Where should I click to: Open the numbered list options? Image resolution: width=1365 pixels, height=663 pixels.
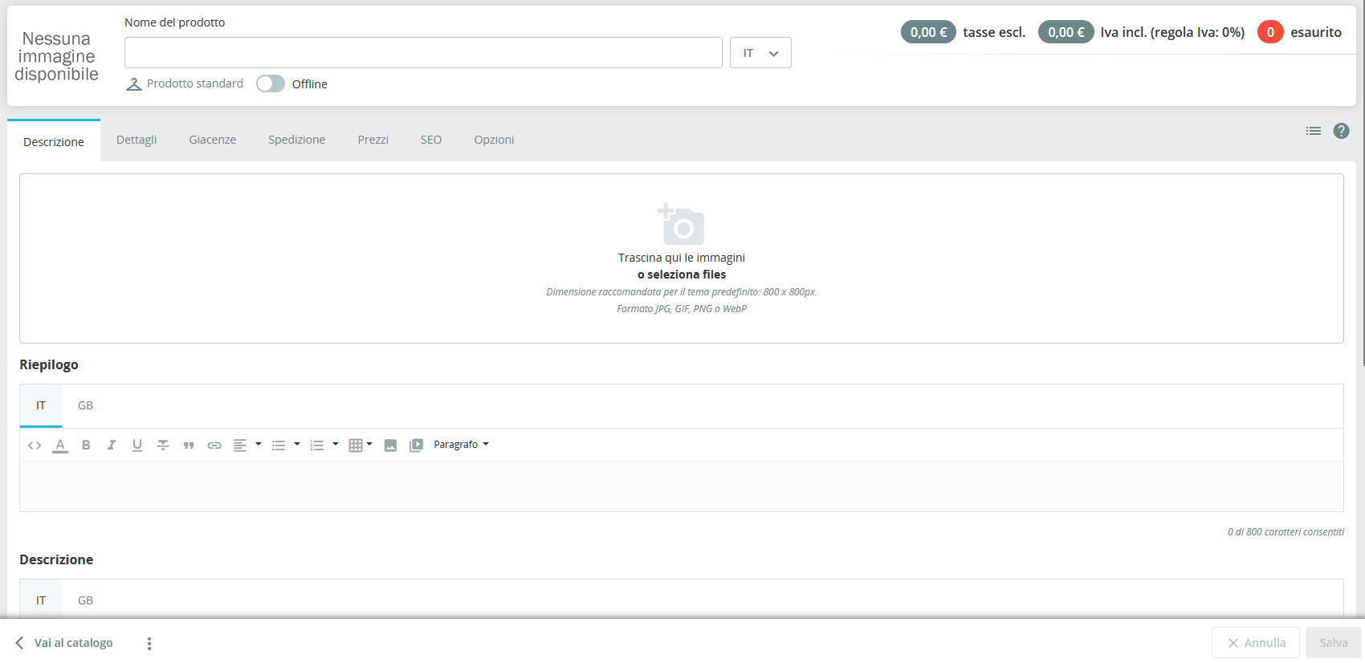click(x=324, y=445)
